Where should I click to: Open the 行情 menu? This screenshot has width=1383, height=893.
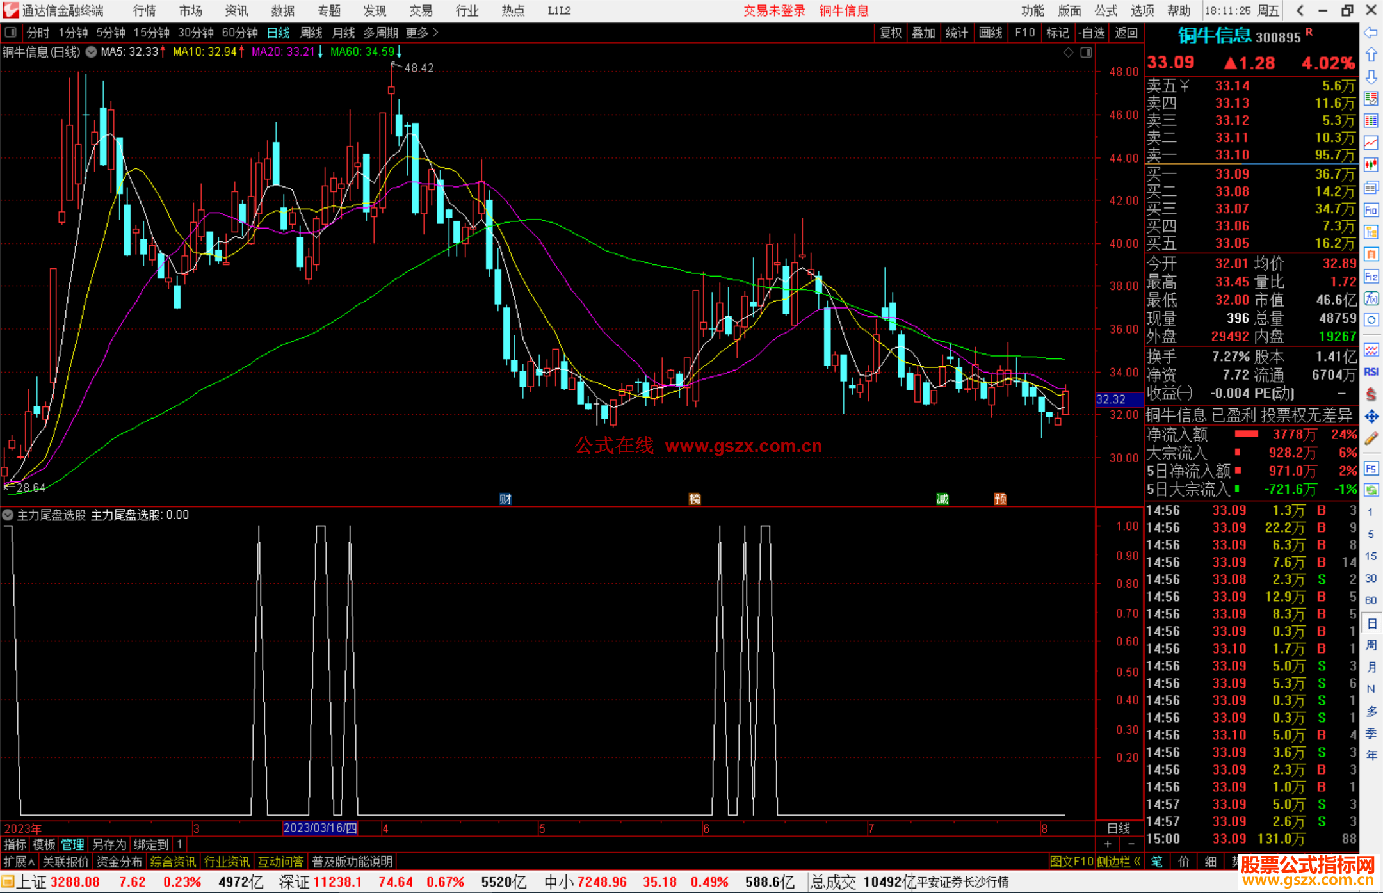click(x=145, y=11)
